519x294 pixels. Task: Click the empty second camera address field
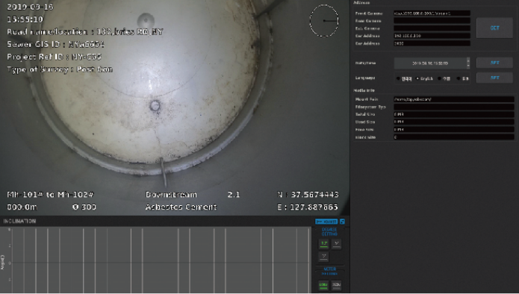[432, 20]
